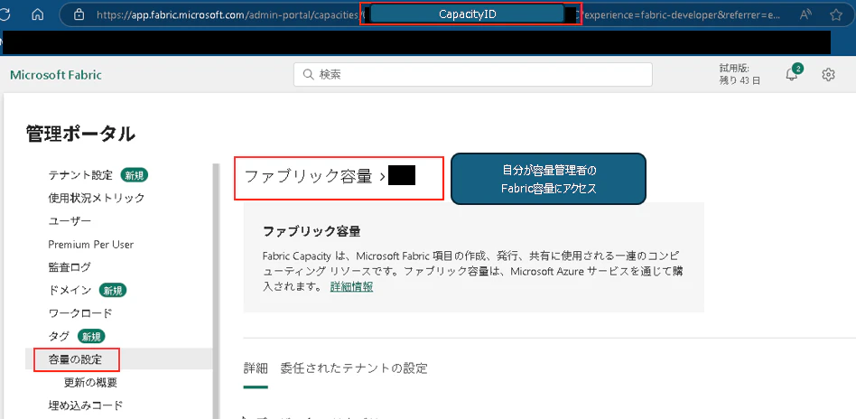Open the notifications bell icon
The width and height of the screenshot is (856, 419).
(x=792, y=75)
